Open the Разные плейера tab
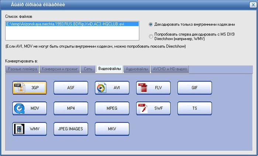 (x=21, y=69)
